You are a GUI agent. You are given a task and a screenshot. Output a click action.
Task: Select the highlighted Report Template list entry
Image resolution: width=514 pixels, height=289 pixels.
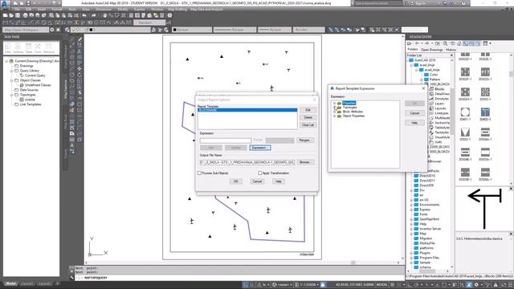pyautogui.click(x=247, y=110)
